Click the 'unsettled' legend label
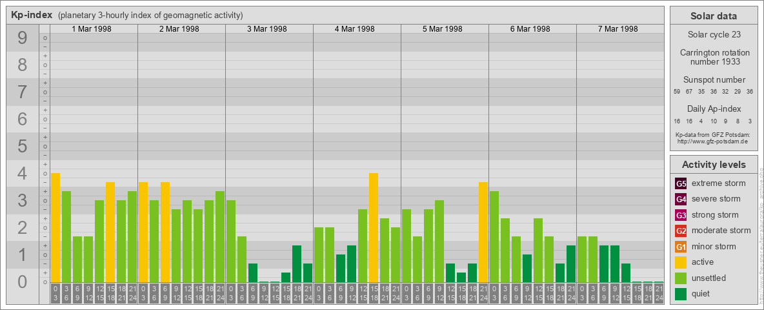Screen dimensions: 764x310 pos(709,278)
